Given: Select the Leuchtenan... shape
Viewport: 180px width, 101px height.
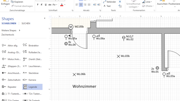Looking at the screenshot, I should pyautogui.click(x=32, y=66).
